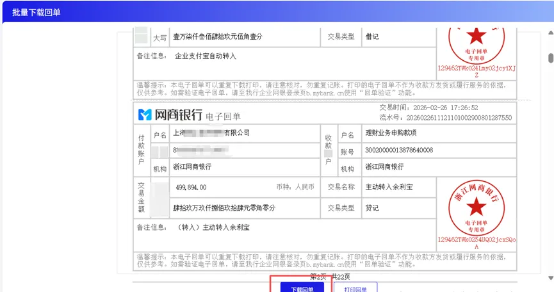Click the payee name 理财业务申购款项

click(391, 133)
